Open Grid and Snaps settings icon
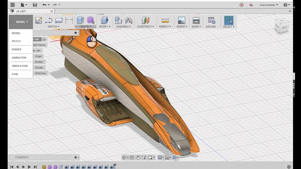This screenshot has height=169, width=301. [167, 157]
